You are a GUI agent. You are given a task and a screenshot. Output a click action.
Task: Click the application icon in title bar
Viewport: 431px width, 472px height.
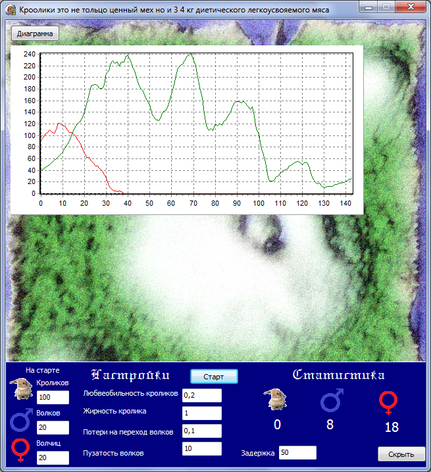click(11, 10)
